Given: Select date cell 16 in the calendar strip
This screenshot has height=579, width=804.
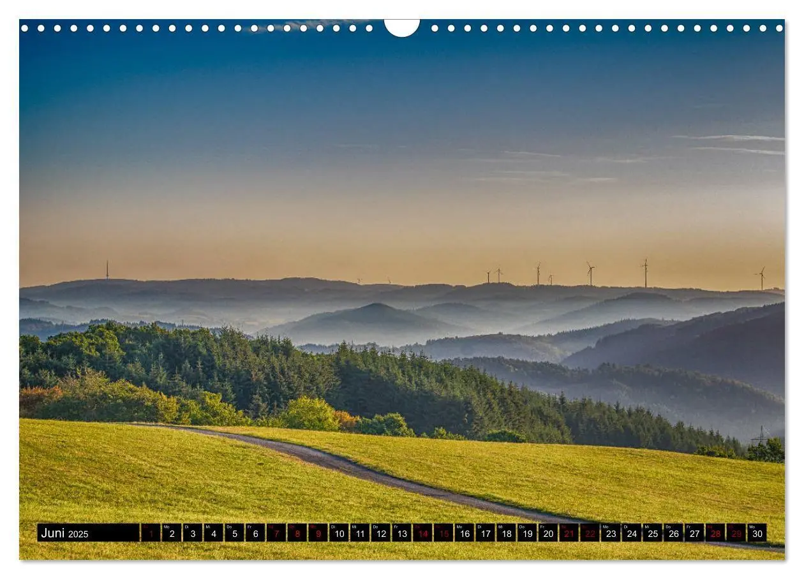Looking at the screenshot, I should coord(464,533).
